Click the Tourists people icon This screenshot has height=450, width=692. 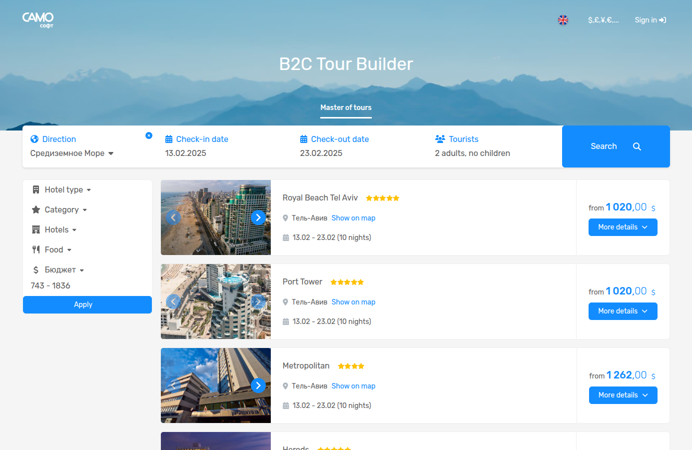440,139
